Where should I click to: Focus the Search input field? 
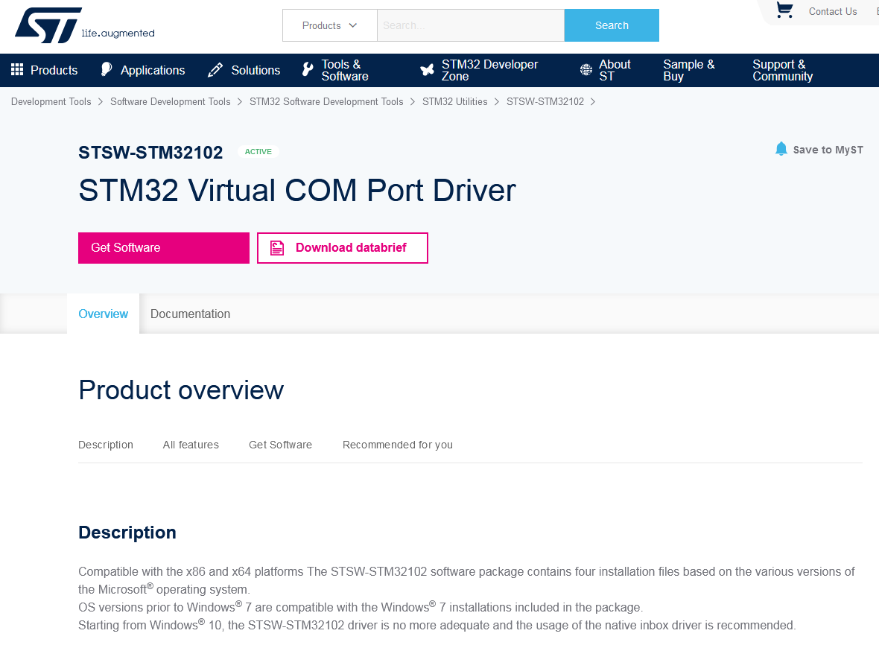tap(470, 25)
